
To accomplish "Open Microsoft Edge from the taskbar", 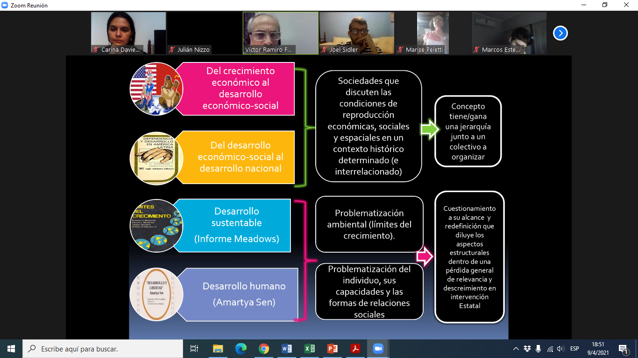I will [x=241, y=349].
